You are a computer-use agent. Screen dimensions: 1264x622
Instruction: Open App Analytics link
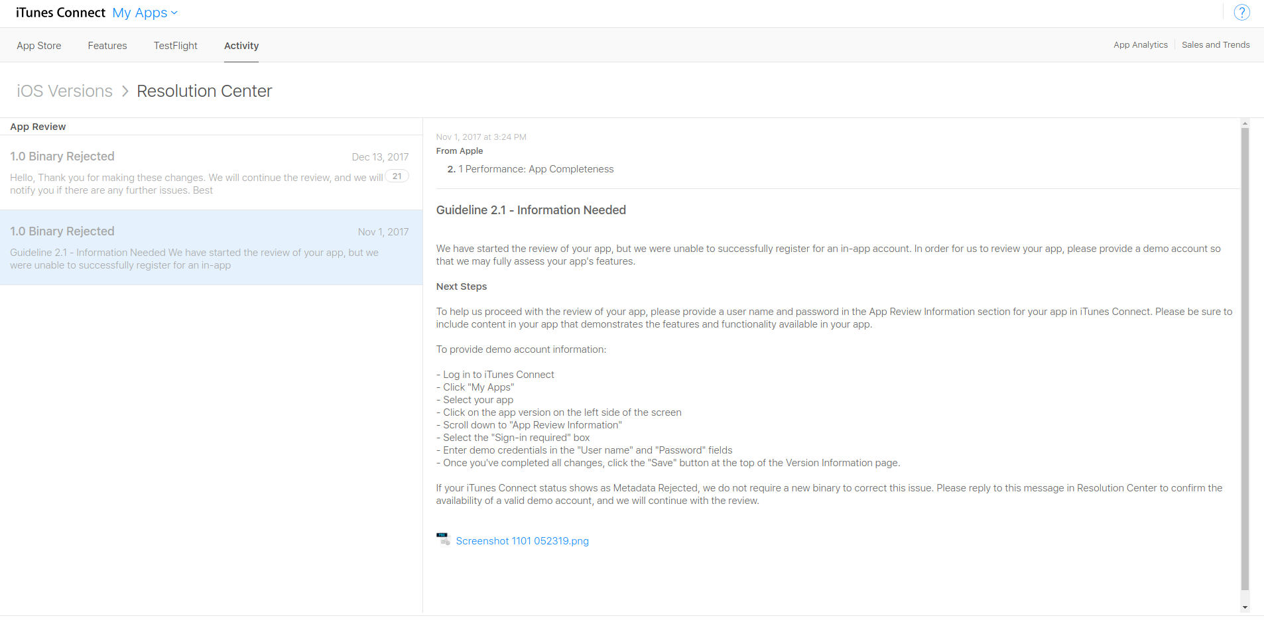[1141, 45]
